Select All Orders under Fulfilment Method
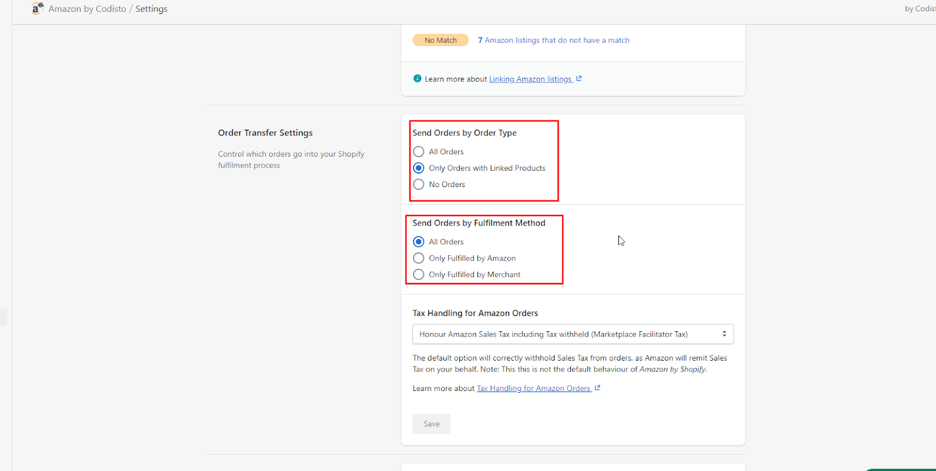The height and width of the screenshot is (471, 936). [x=418, y=241]
